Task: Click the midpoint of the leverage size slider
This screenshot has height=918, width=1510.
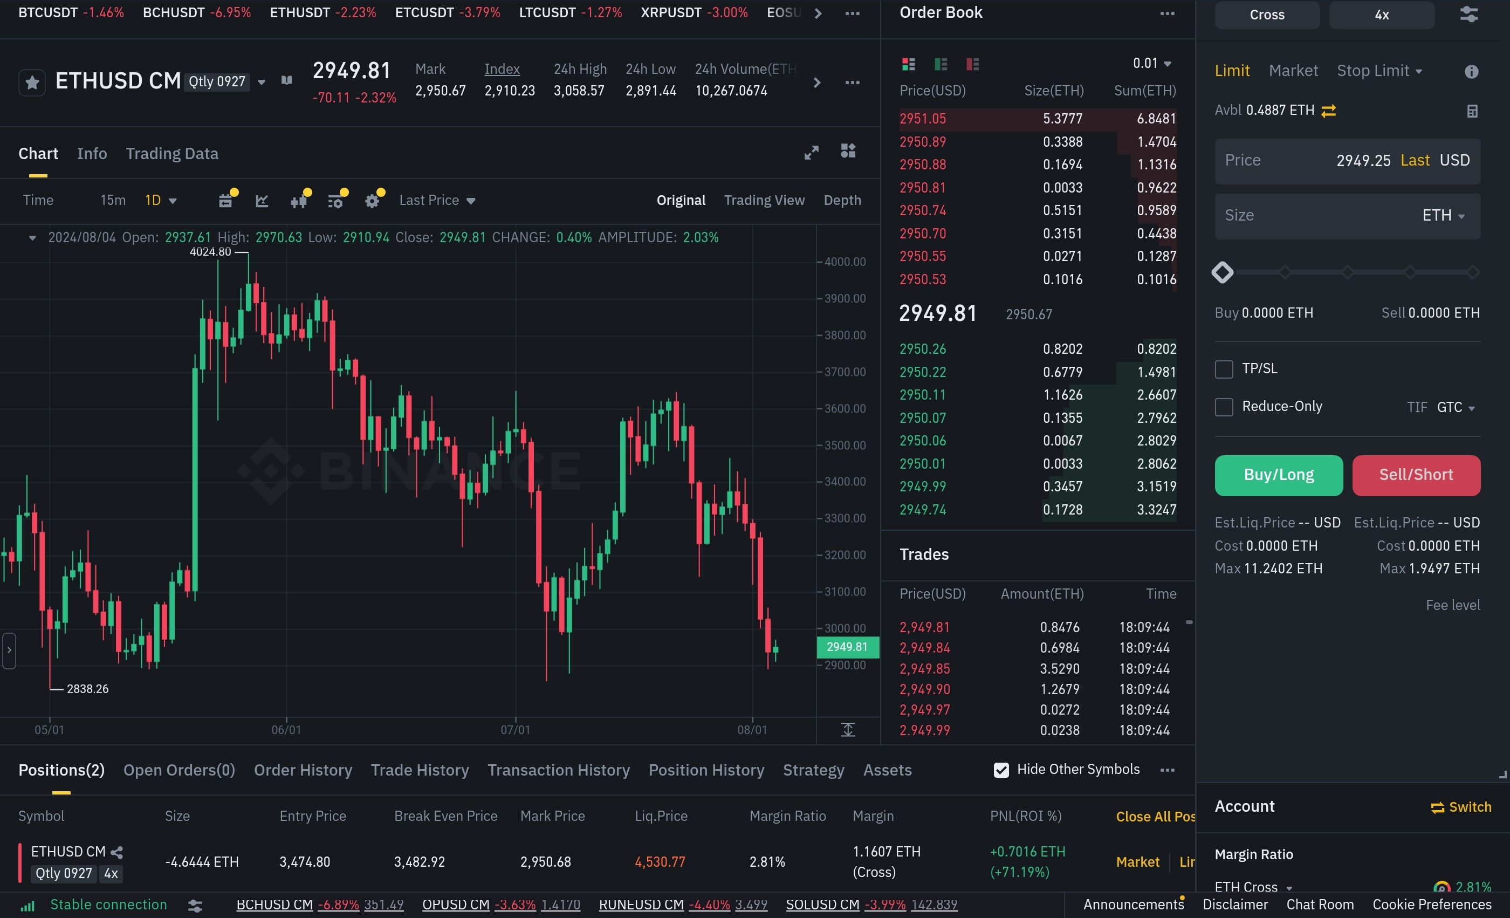Action: [x=1347, y=272]
